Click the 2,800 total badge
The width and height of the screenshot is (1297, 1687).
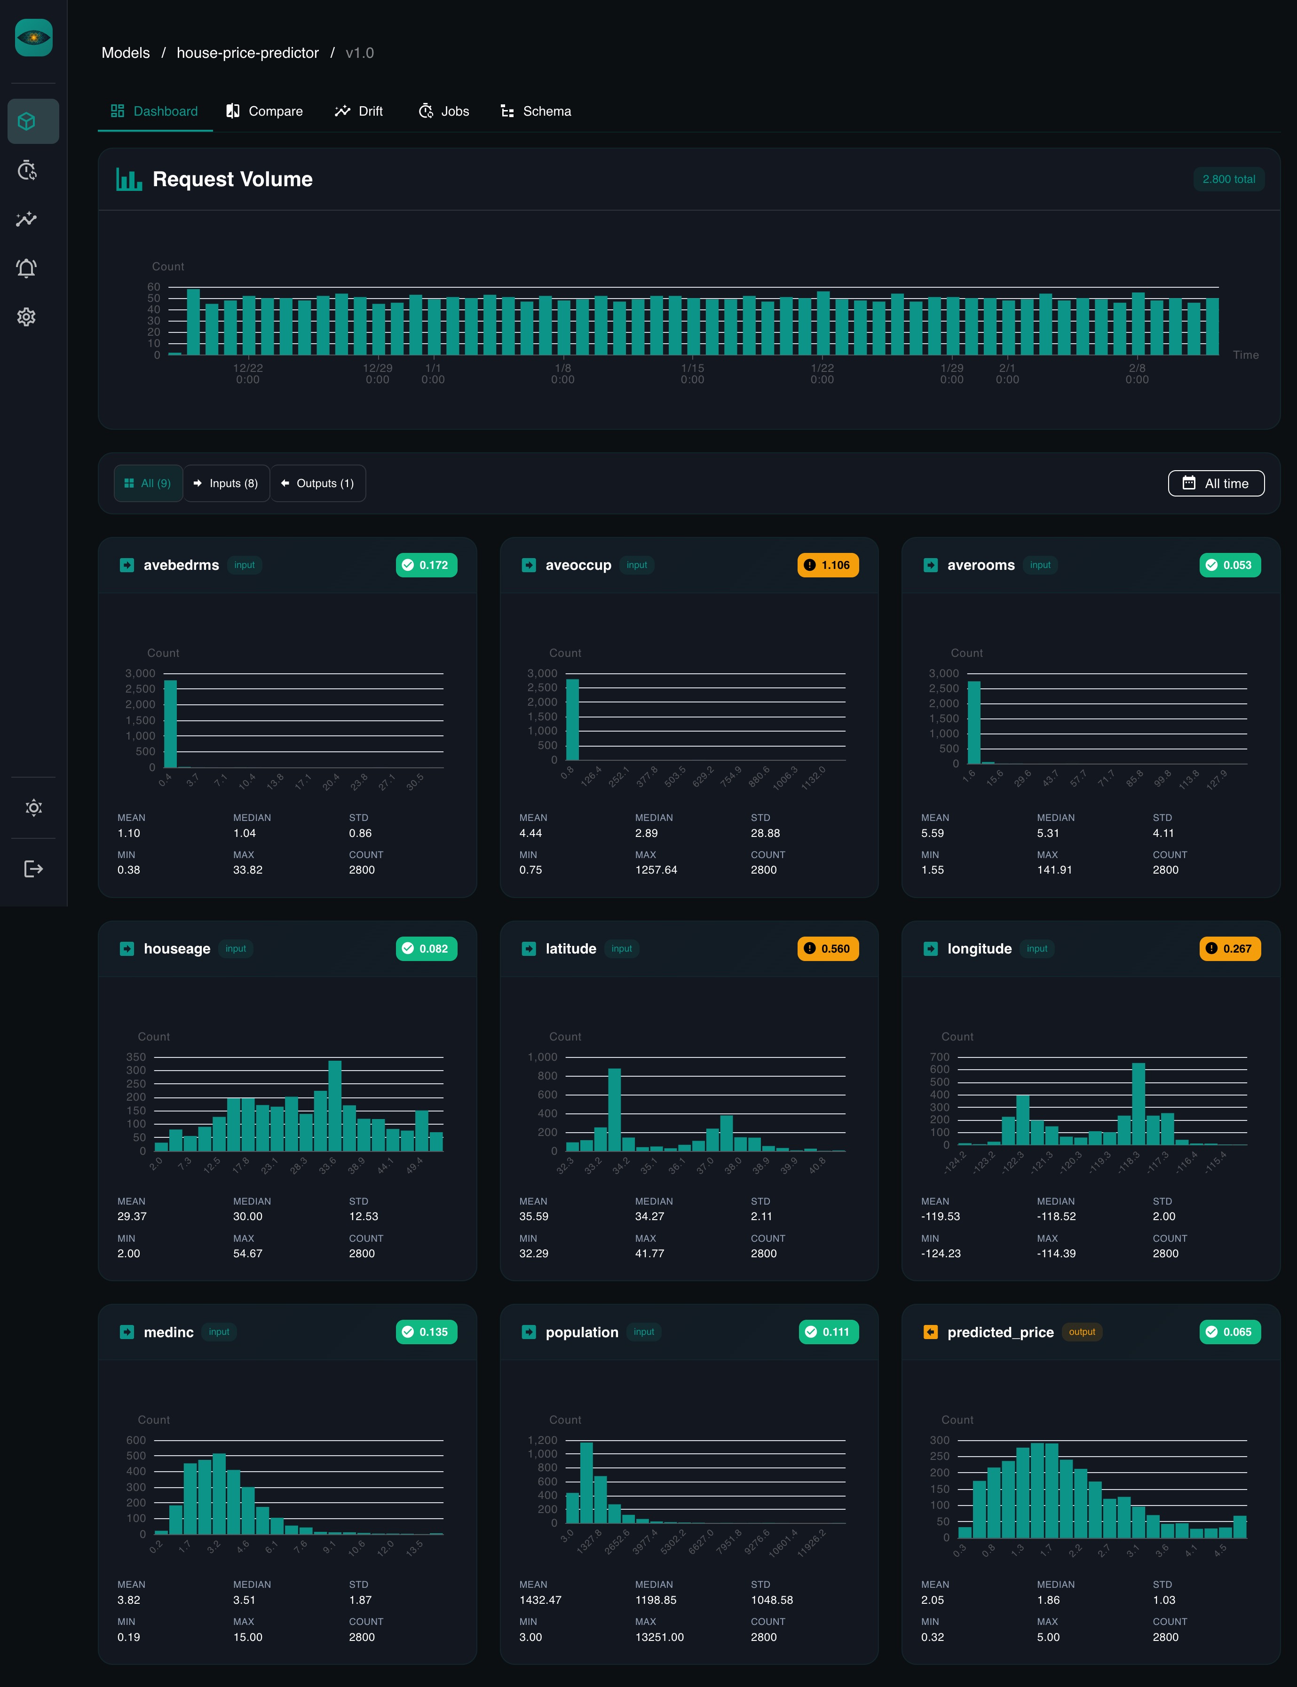(1228, 179)
